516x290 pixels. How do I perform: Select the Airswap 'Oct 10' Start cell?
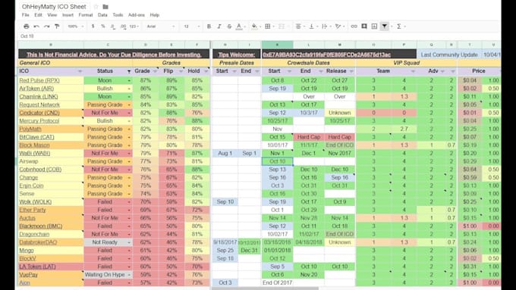[278, 161]
